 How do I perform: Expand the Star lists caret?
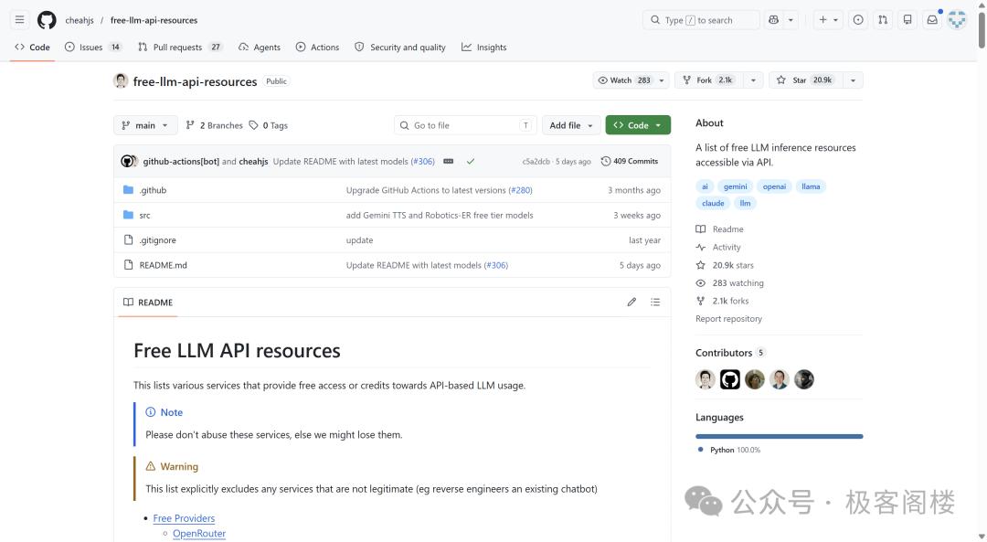click(x=853, y=80)
